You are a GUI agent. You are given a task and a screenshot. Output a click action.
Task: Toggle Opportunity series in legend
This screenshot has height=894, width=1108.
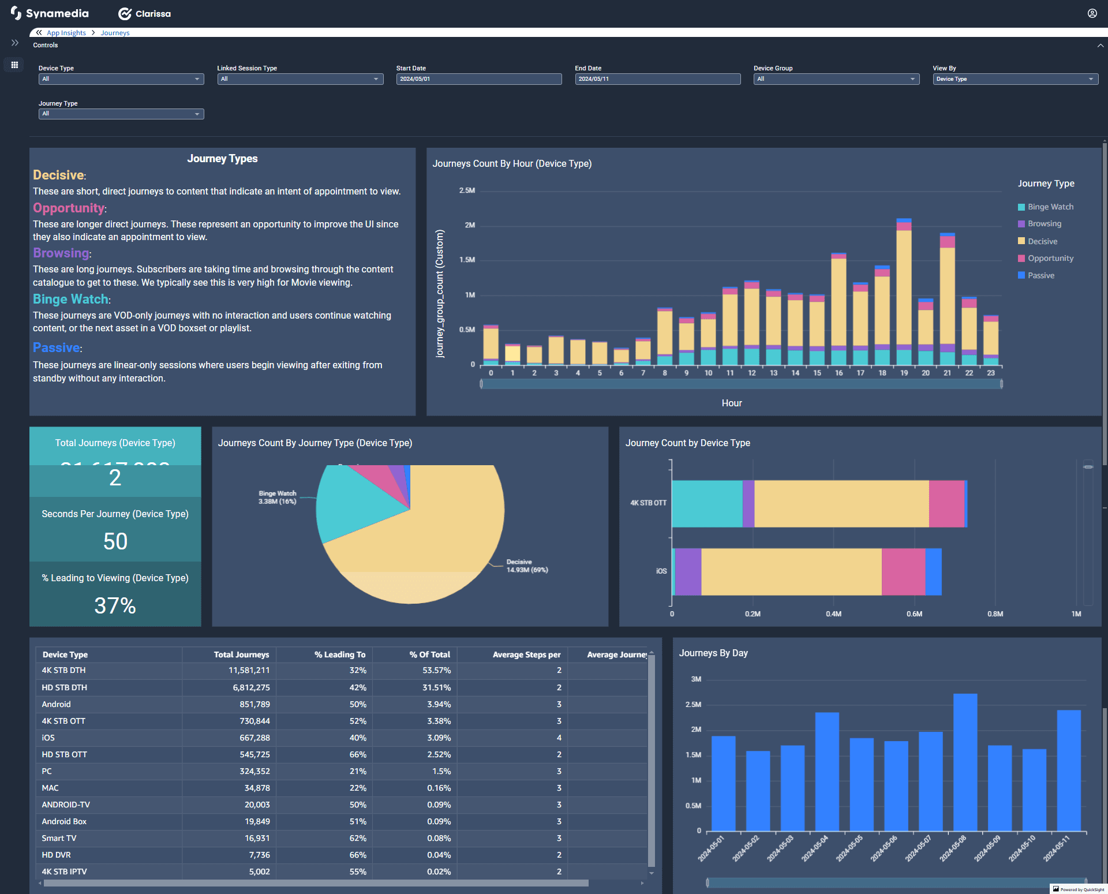pyautogui.click(x=1050, y=259)
